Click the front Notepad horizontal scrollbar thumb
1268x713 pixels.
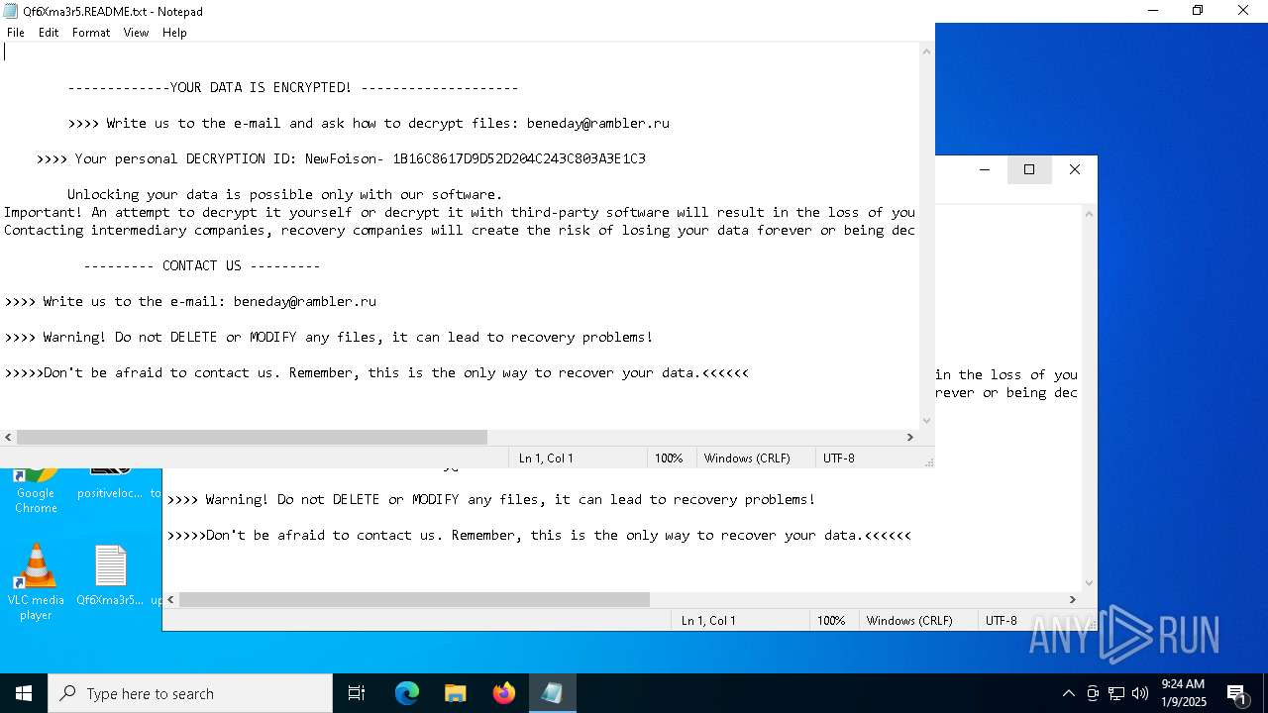click(x=252, y=437)
